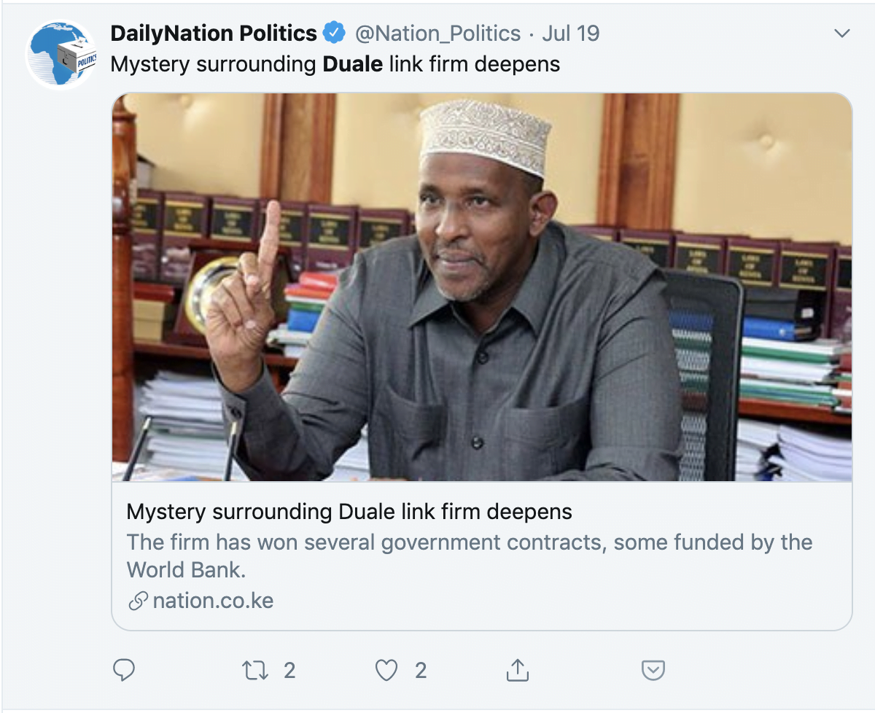Click the card description mentioning World Bank
The width and height of the screenshot is (875, 713).
coord(470,556)
